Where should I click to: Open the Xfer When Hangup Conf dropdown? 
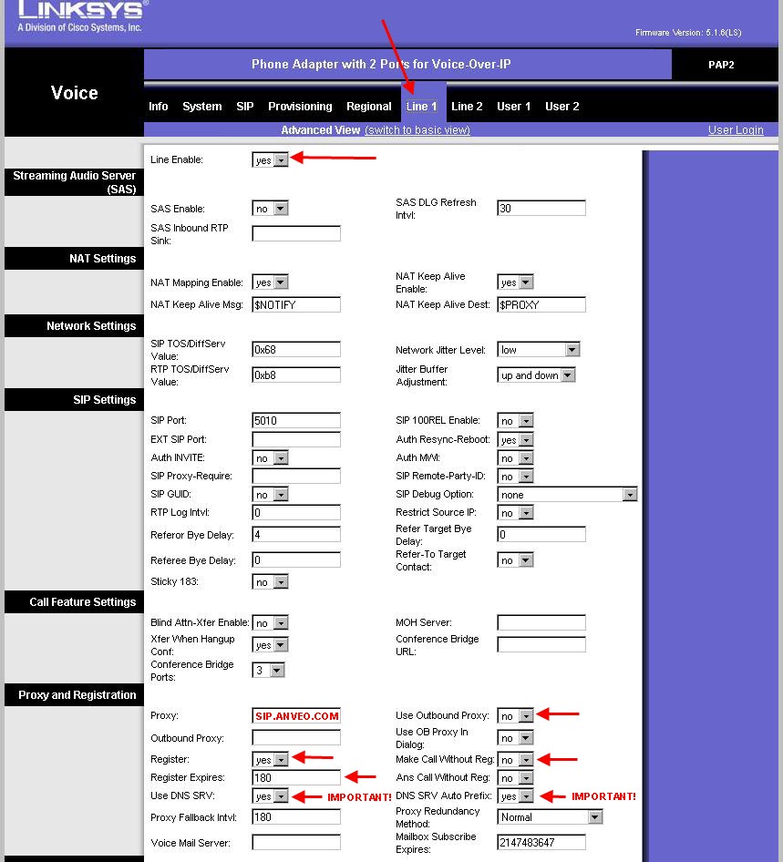click(x=270, y=645)
